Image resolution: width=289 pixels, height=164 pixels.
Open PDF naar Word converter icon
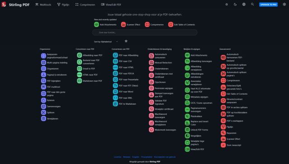coord(116,92)
